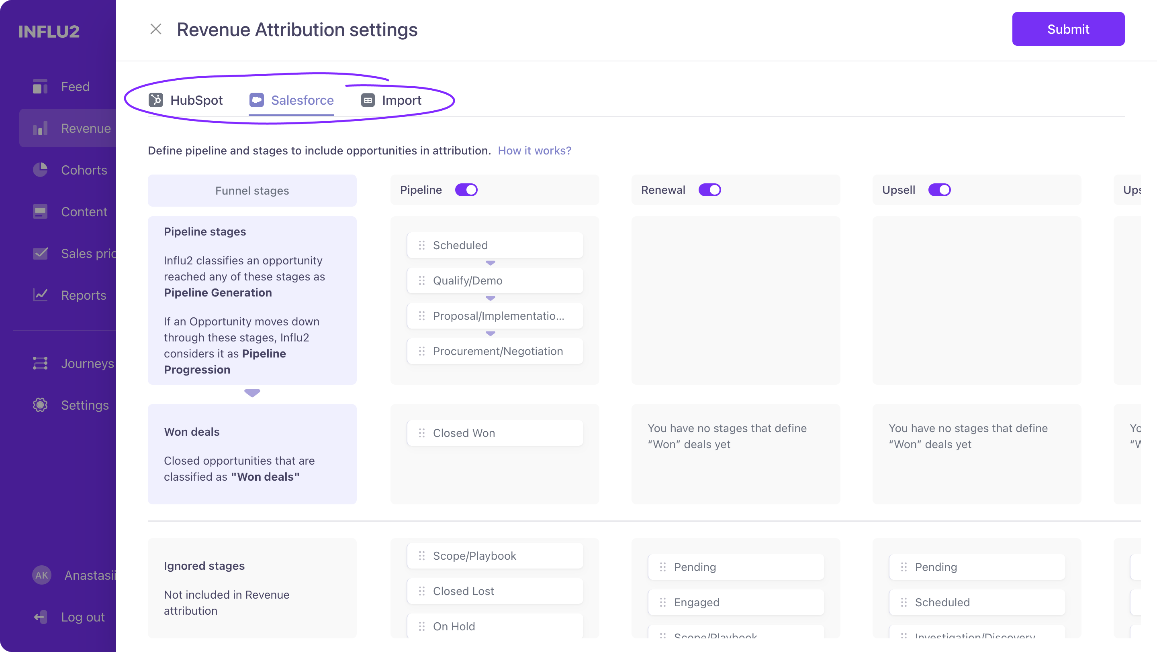Open Cohorts pie chart icon
The width and height of the screenshot is (1157, 652).
(x=40, y=170)
